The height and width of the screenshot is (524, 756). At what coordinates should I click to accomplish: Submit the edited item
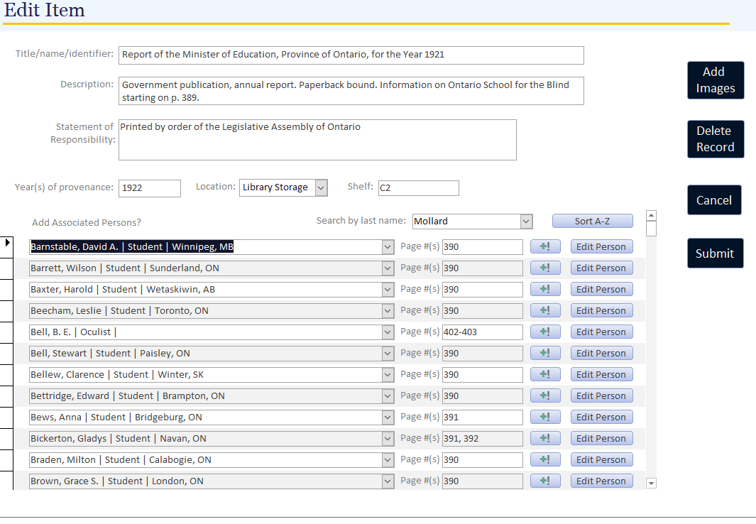715,253
